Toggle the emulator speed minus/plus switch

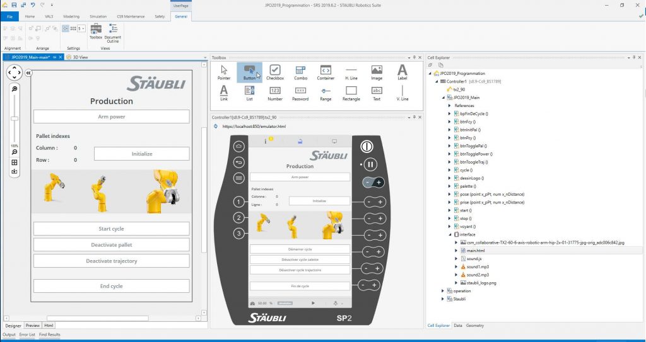pos(373,182)
